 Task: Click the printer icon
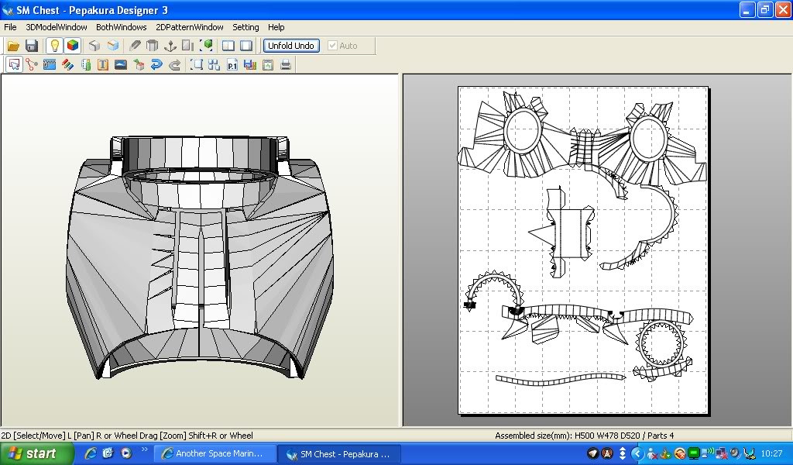pyautogui.click(x=286, y=65)
